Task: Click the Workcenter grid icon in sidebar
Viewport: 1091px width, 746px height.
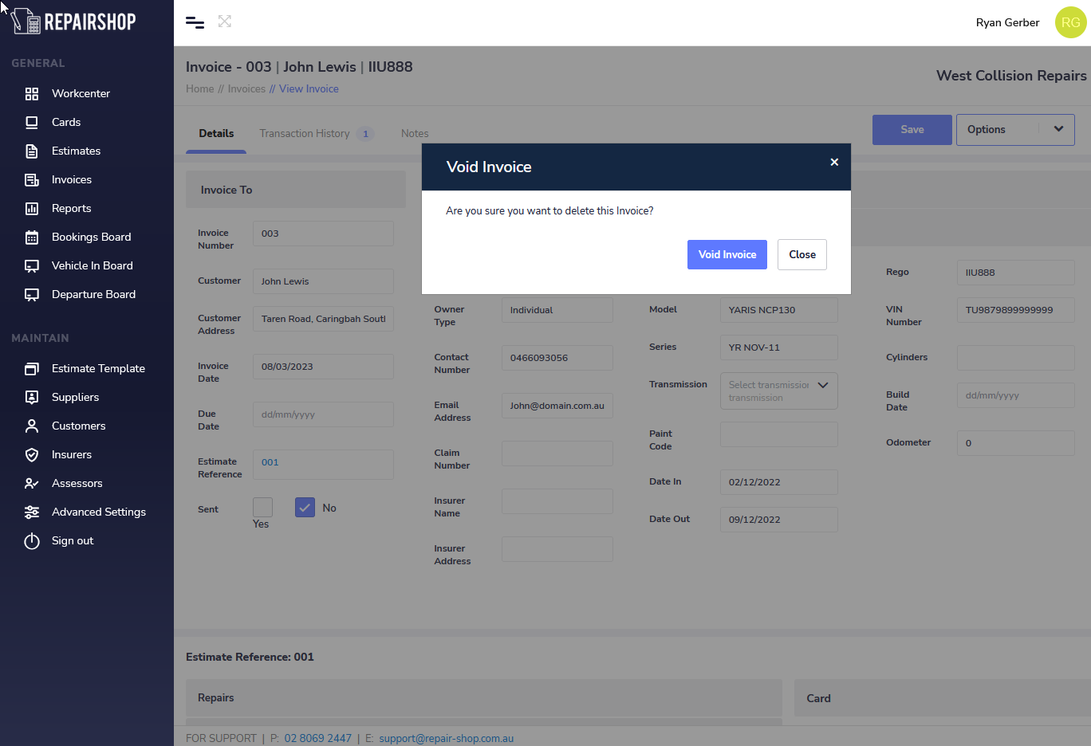Action: (32, 94)
